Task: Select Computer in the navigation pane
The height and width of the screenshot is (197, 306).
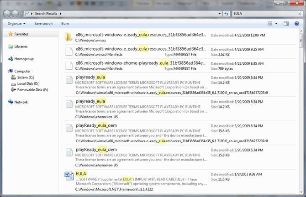Action: pos(22,71)
